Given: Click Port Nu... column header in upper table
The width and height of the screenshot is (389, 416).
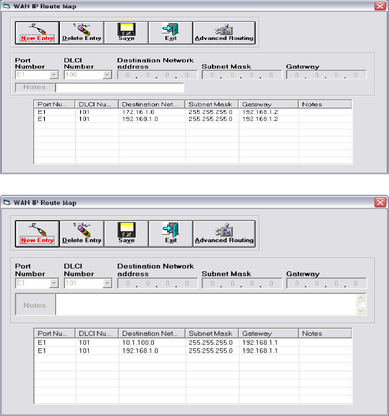Looking at the screenshot, I should coord(55,104).
